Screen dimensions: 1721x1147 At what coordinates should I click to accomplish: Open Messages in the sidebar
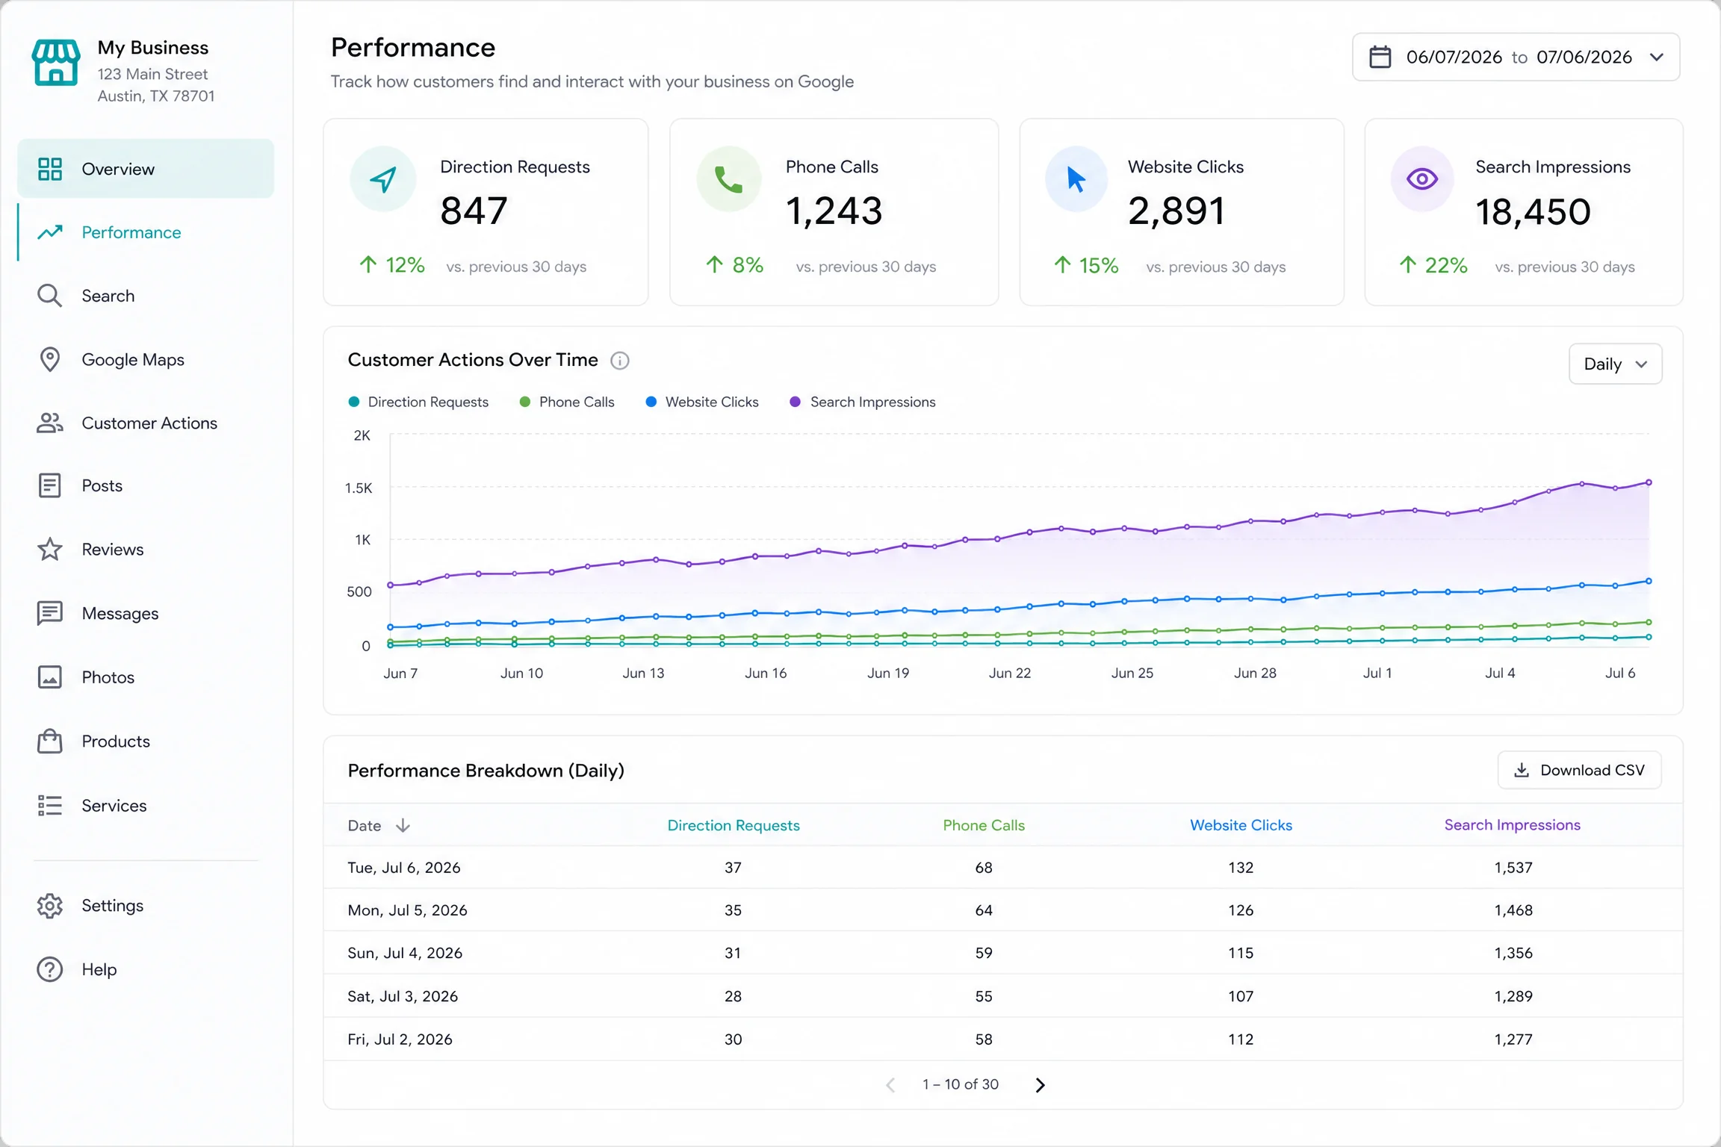146,613
